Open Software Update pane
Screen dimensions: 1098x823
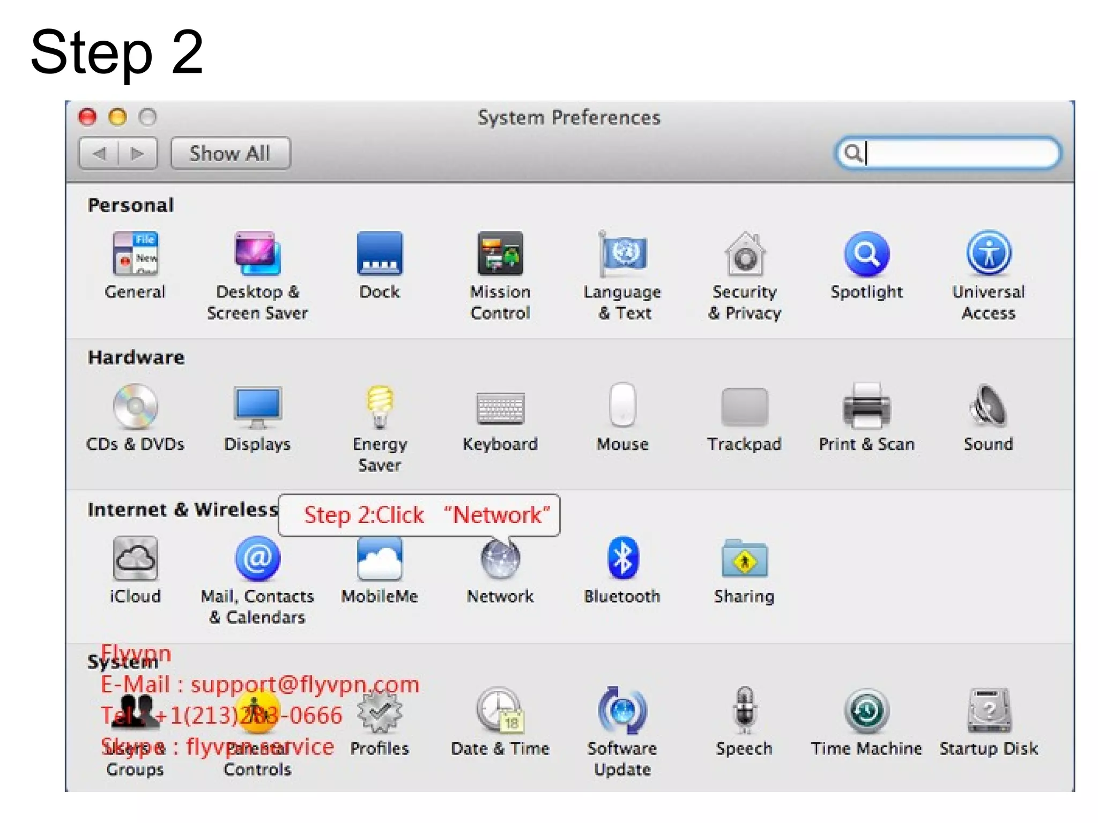tap(622, 712)
